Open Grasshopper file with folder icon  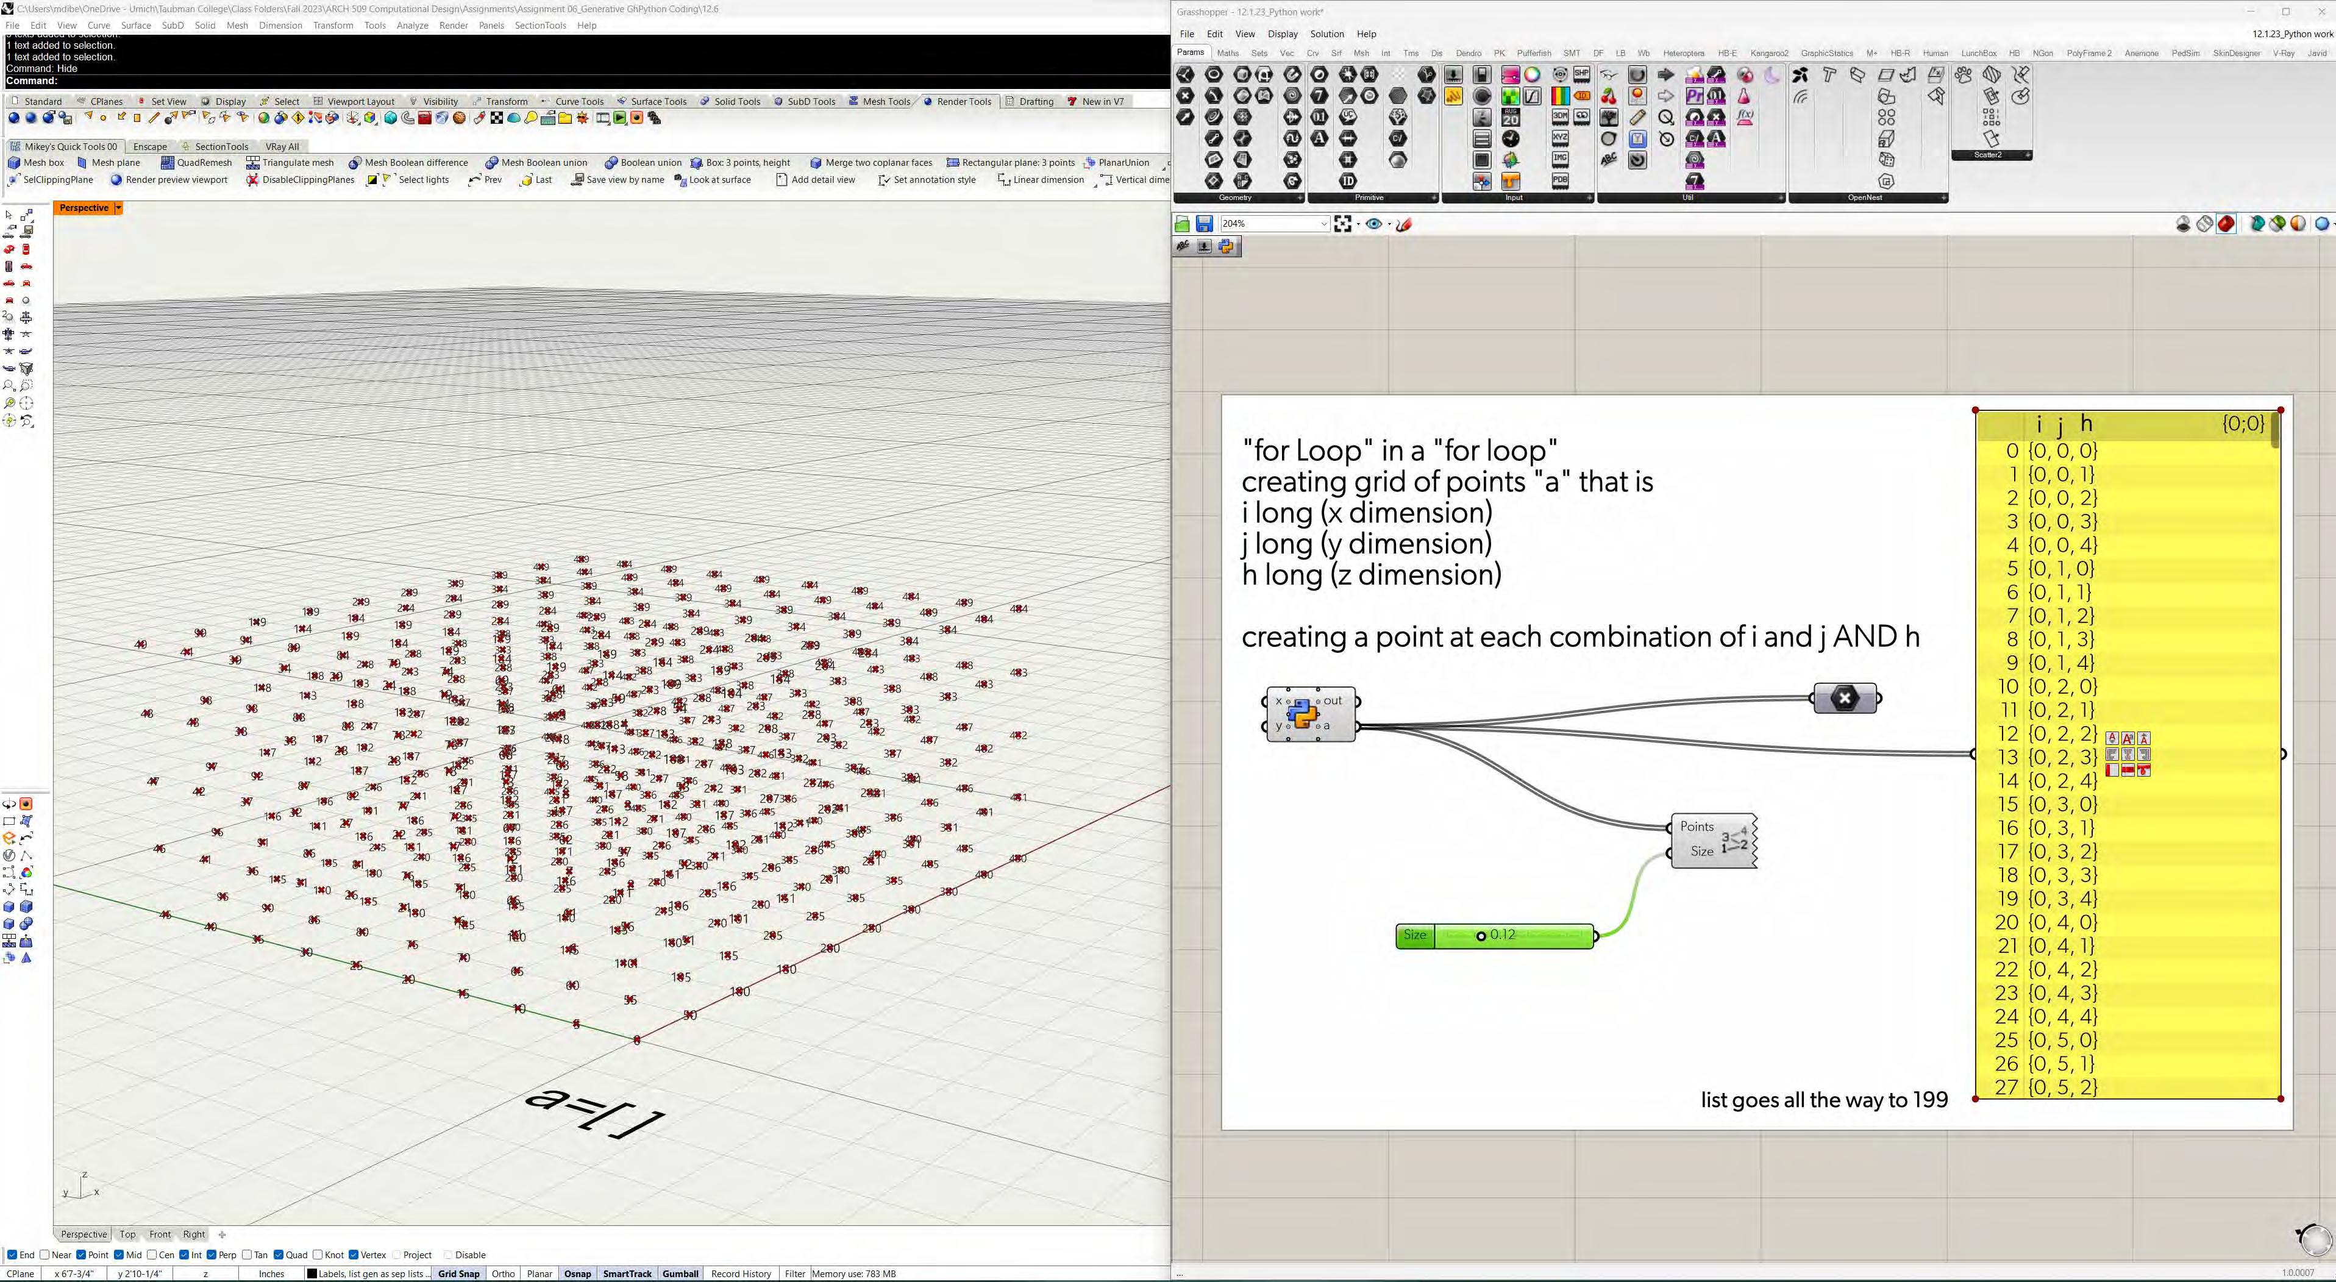click(1183, 224)
